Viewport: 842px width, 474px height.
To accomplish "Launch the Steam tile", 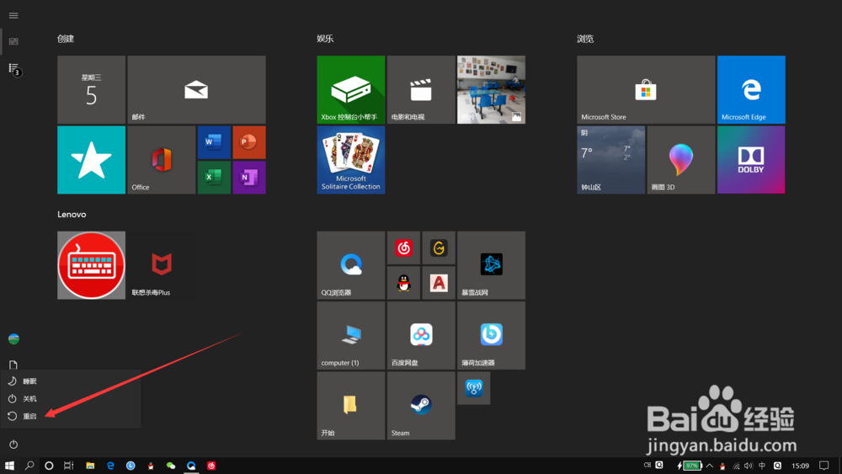I will click(x=421, y=406).
